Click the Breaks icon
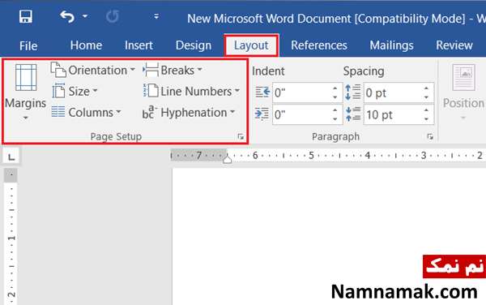 (151, 70)
